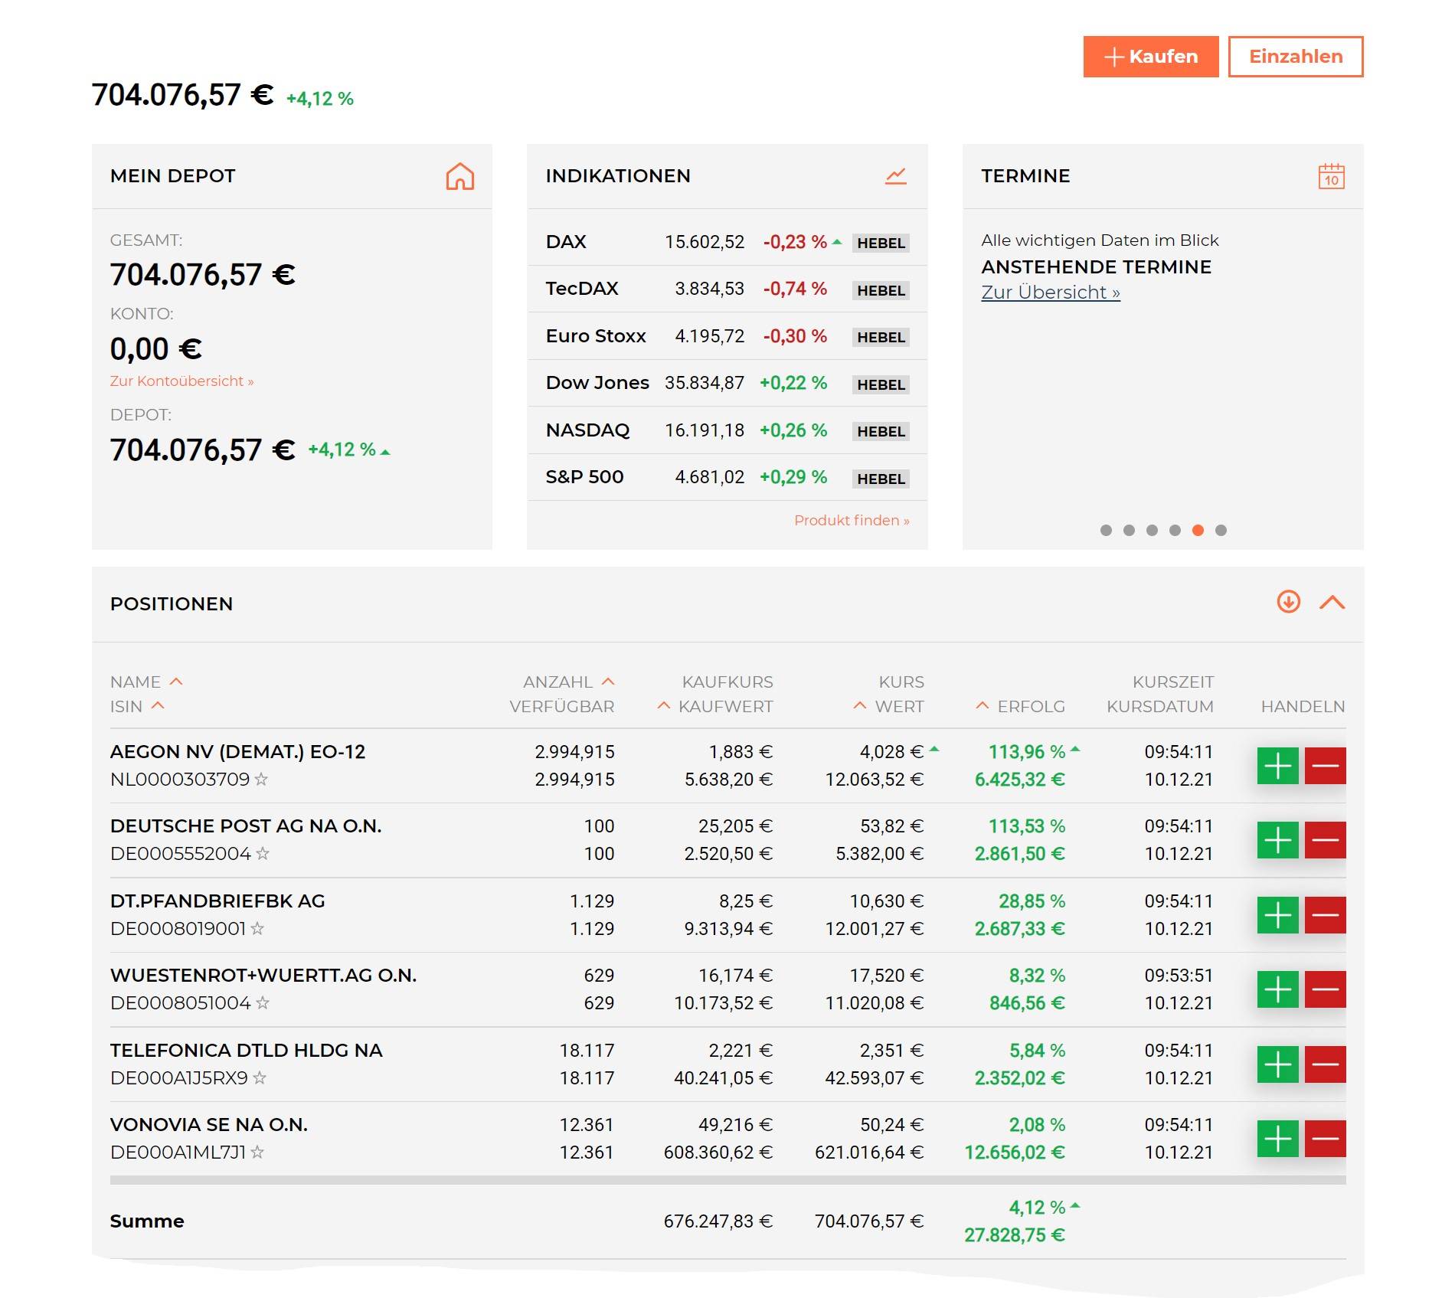Click ISIN DE0005552004
This screenshot has width=1455, height=1298.
point(181,854)
